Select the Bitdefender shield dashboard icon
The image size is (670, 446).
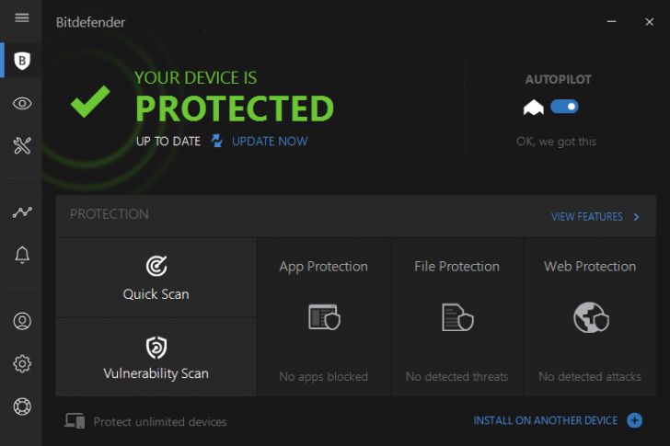coord(22,61)
